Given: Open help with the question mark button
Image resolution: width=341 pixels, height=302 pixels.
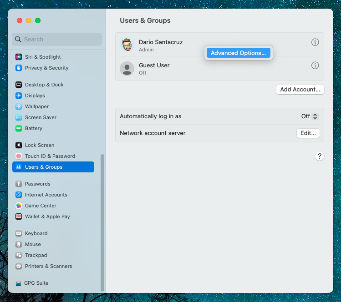Looking at the screenshot, I should coord(320,156).
